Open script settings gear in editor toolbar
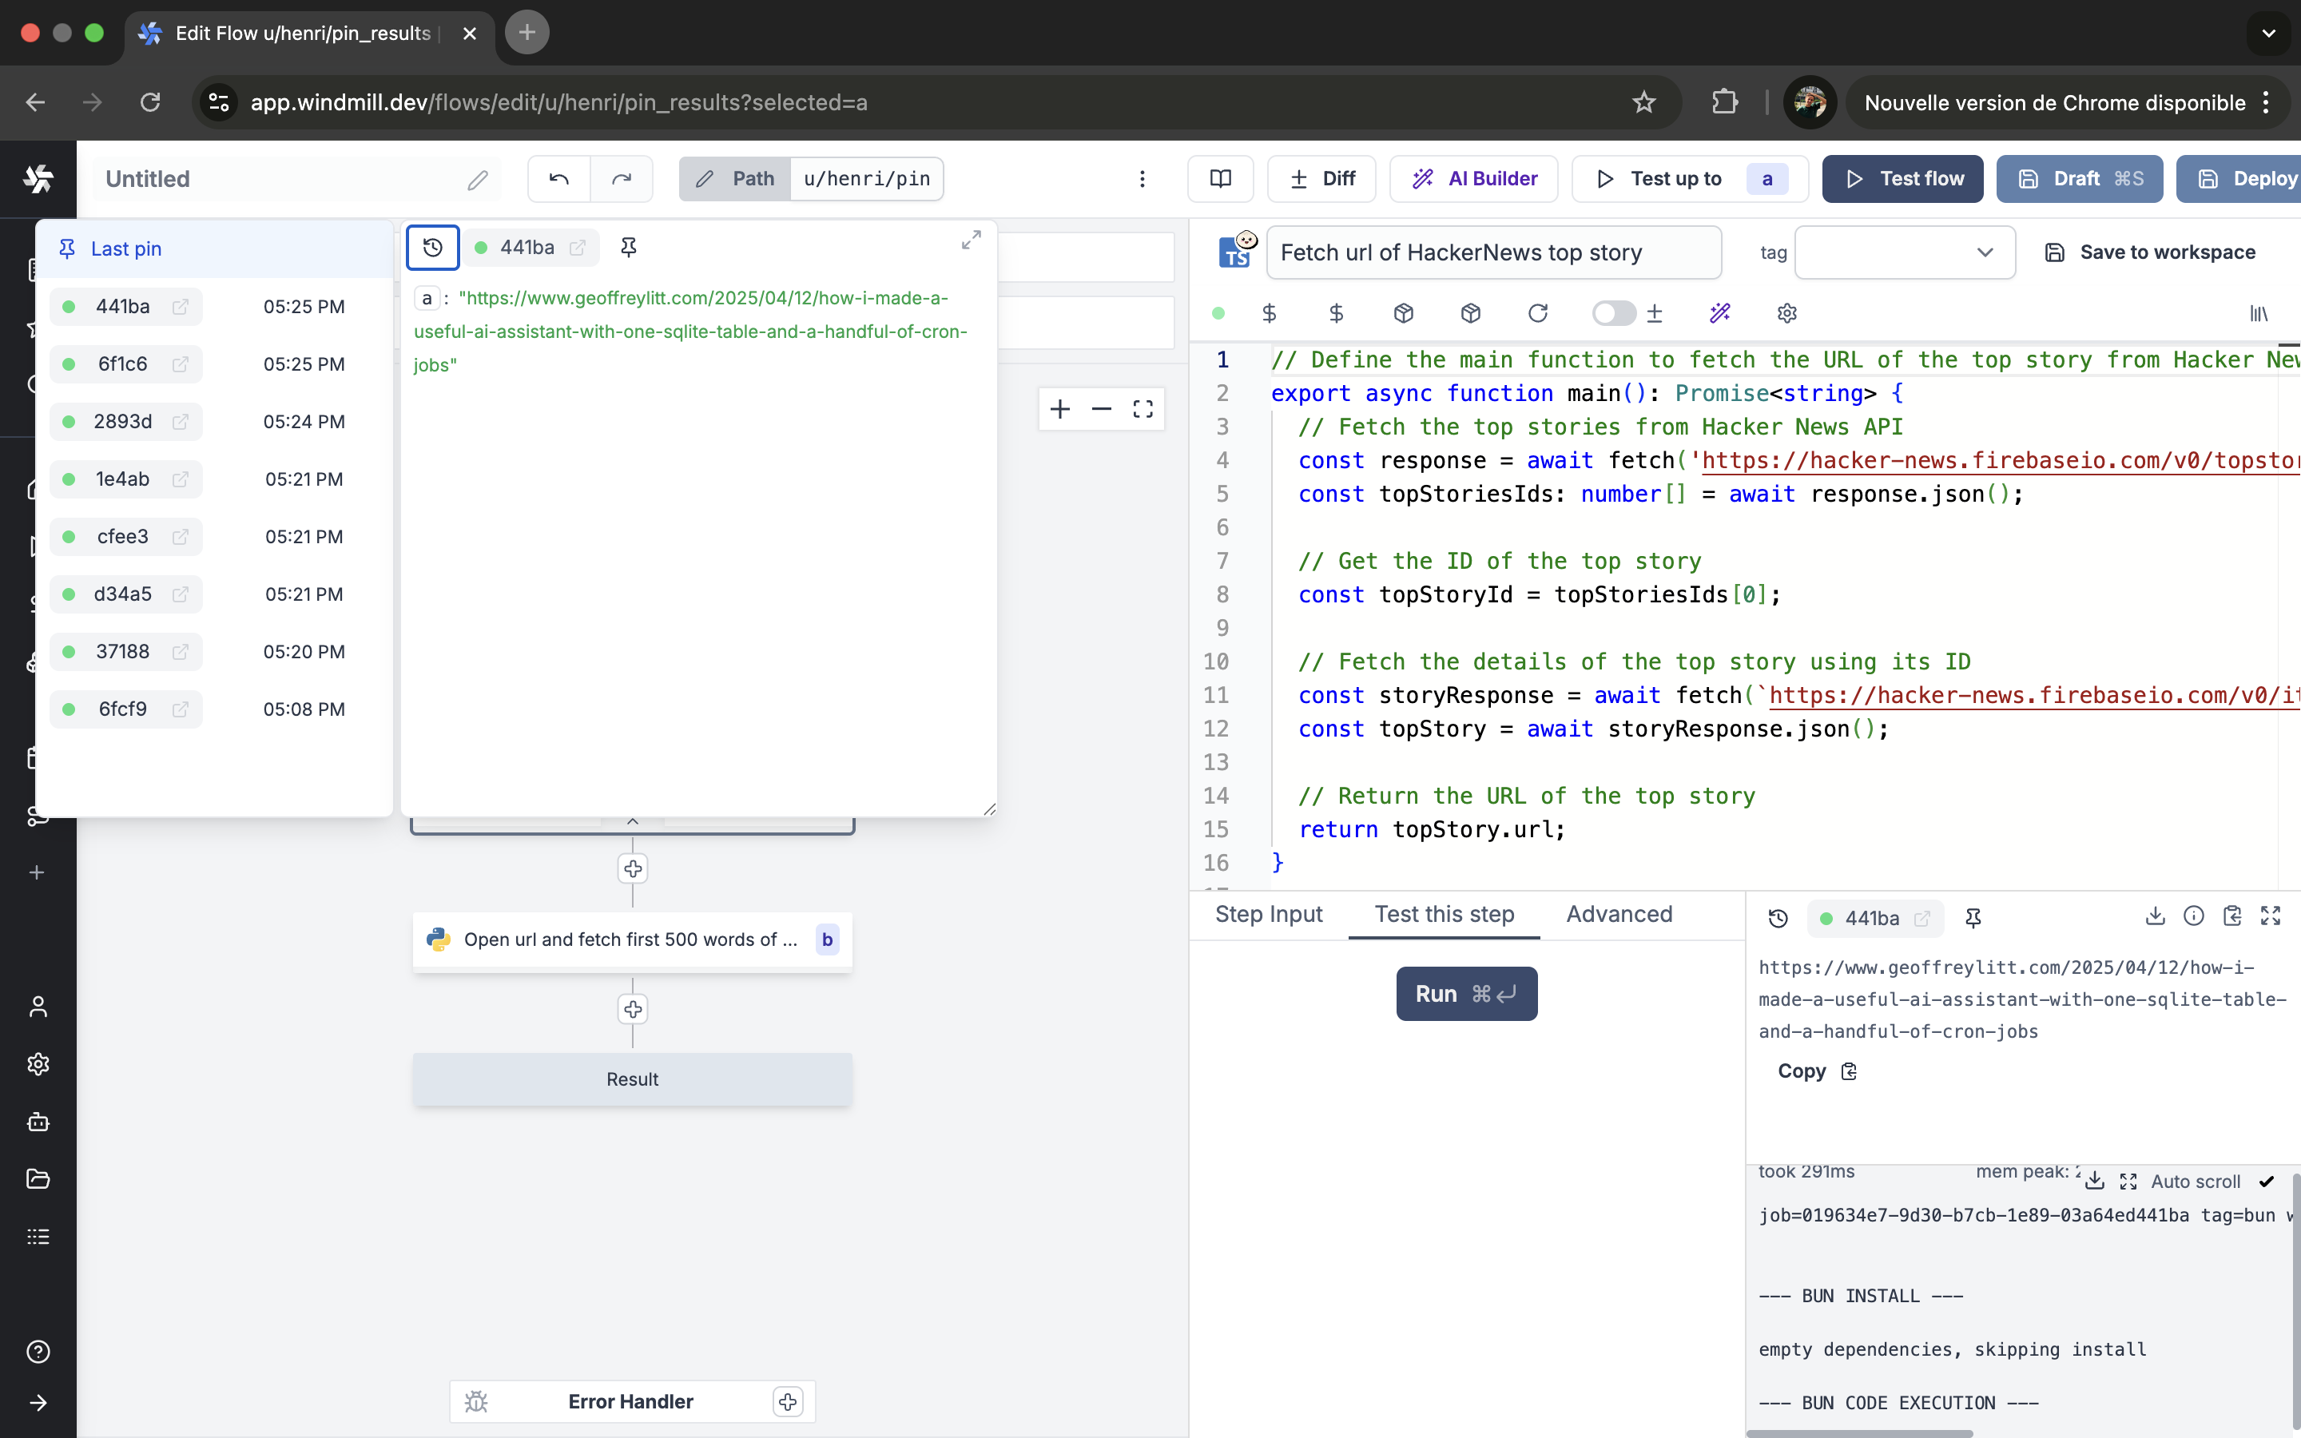Screen dimensions: 2301x1438 [x=1786, y=313]
